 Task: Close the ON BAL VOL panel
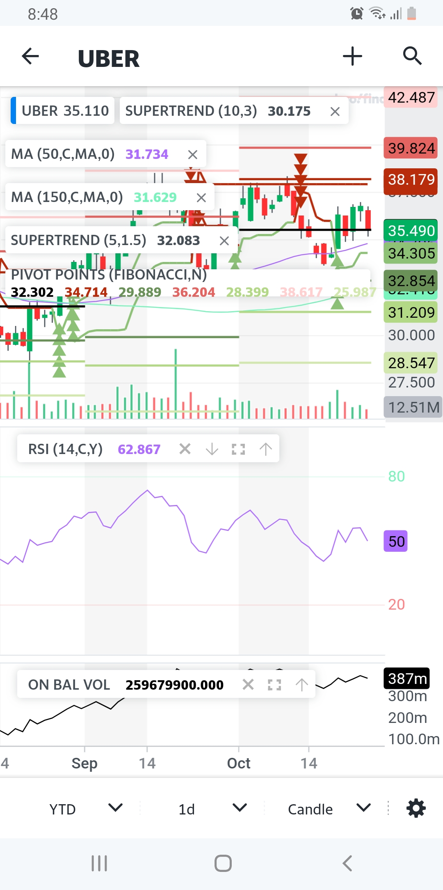point(248,684)
